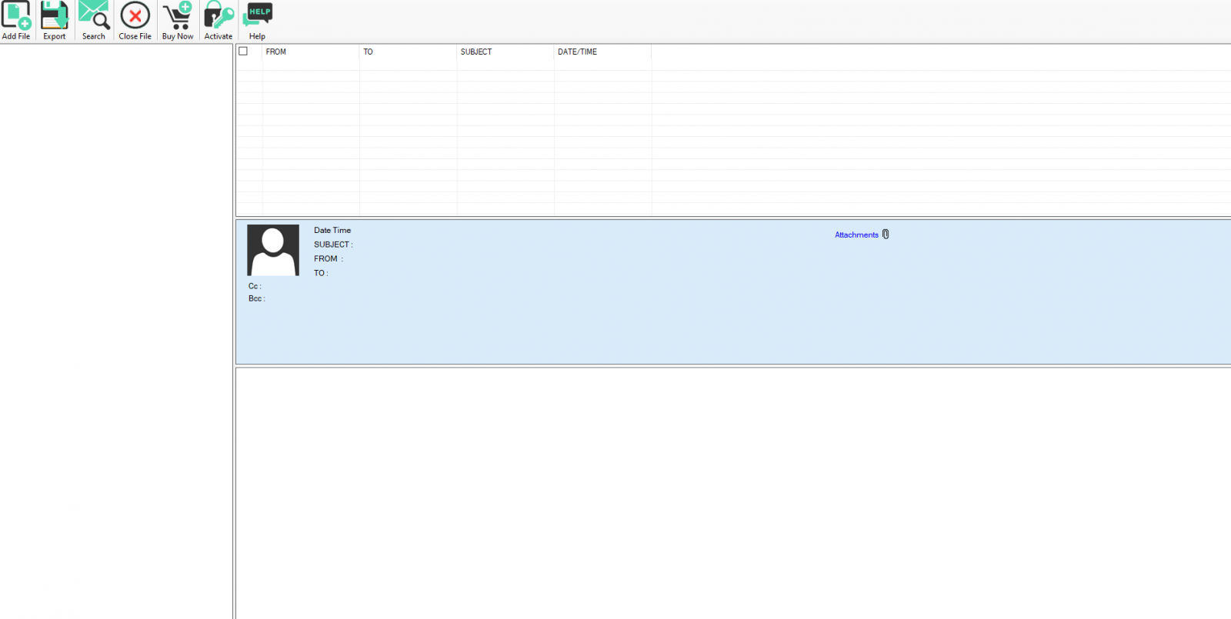Screen dimensions: 1231x619
Task: Open the Attachments link
Action: (x=856, y=235)
